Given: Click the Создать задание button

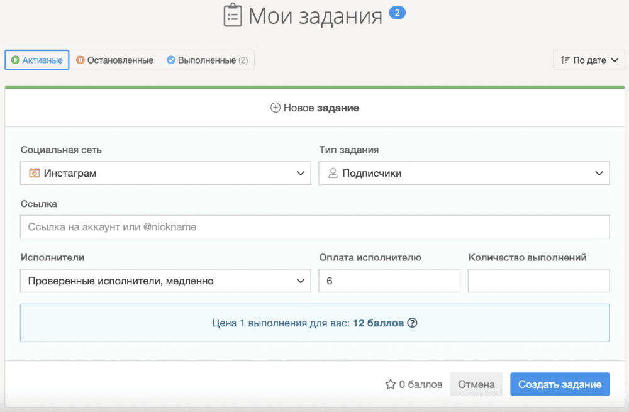Looking at the screenshot, I should pyautogui.click(x=559, y=384).
